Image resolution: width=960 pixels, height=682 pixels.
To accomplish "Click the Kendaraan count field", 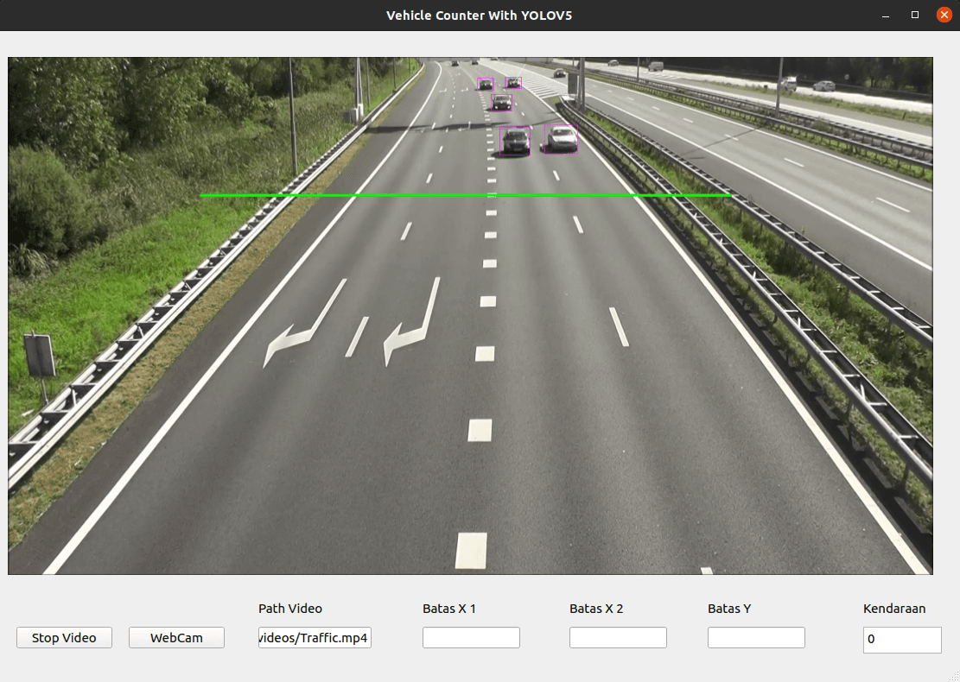I will click(x=902, y=640).
